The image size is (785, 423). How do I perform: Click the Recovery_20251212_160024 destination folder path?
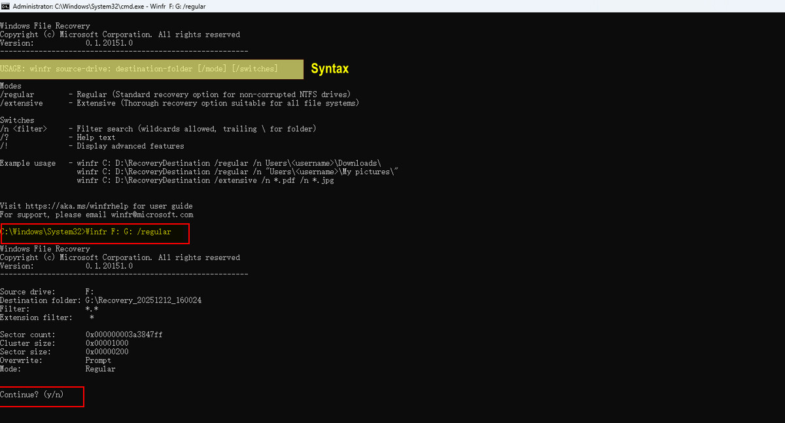click(x=144, y=300)
